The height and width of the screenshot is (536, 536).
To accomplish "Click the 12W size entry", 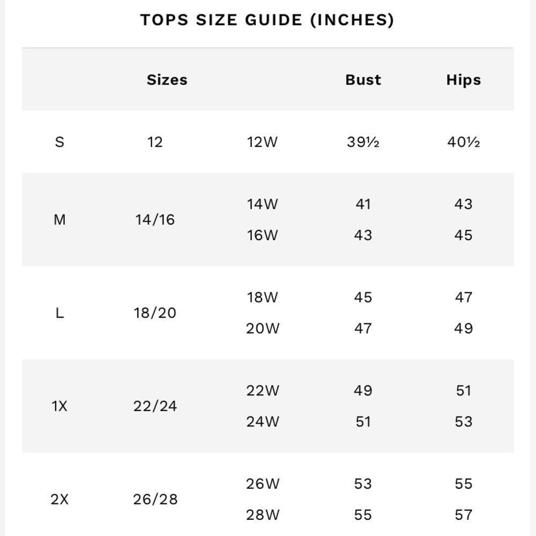I will click(x=262, y=142).
